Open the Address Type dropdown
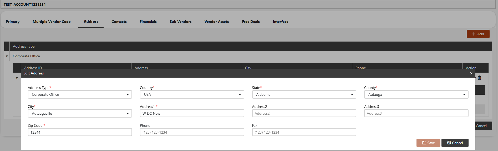Viewport: 498px width, 151px height. click(x=80, y=94)
